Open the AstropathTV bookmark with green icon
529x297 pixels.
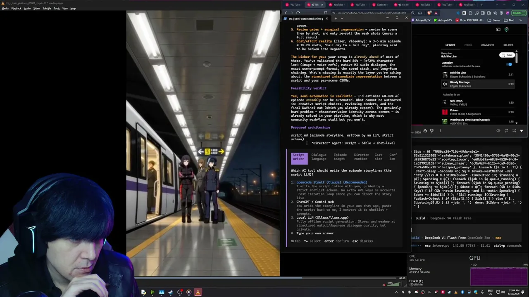(x=443, y=20)
